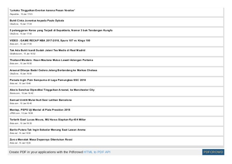This screenshot has width=232, height=164.
Task: Click the 'JPNN.com, 10 Jan 16:38' source line
Action: [21, 113]
